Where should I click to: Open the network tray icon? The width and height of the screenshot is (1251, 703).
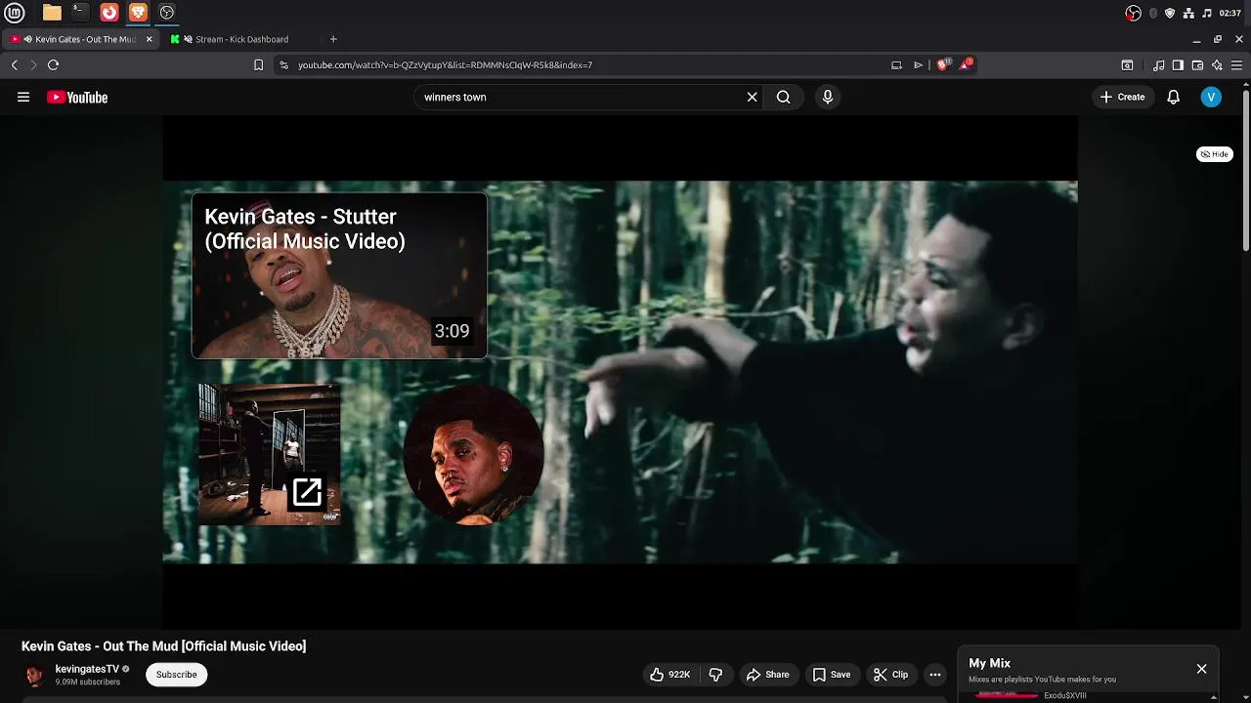coord(1188,13)
